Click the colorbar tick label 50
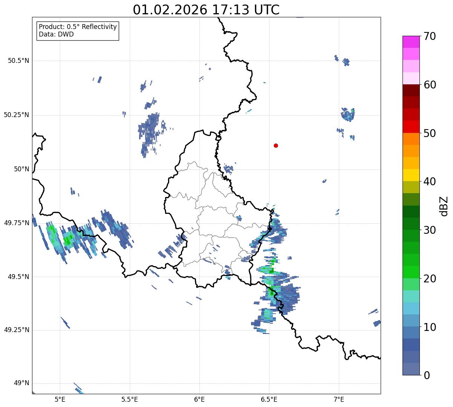 click(x=430, y=133)
